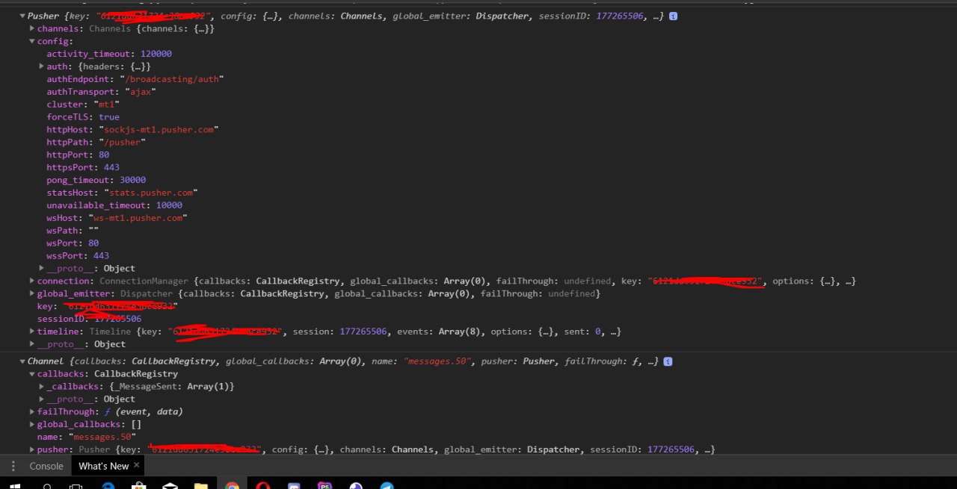
Task: Click wsPort value 80
Action: pyautogui.click(x=93, y=243)
